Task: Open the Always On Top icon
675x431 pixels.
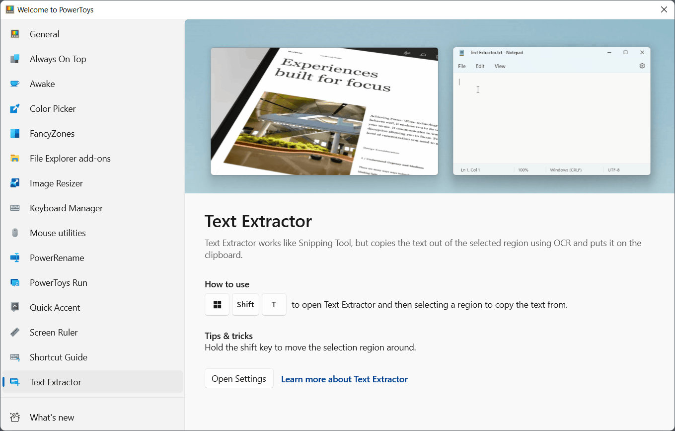Action: pos(15,59)
